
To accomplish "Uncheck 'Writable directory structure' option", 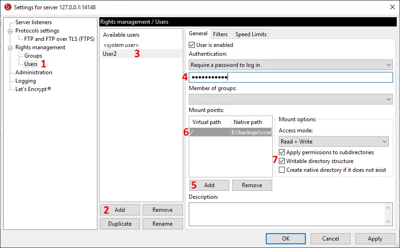I will pos(282,161).
